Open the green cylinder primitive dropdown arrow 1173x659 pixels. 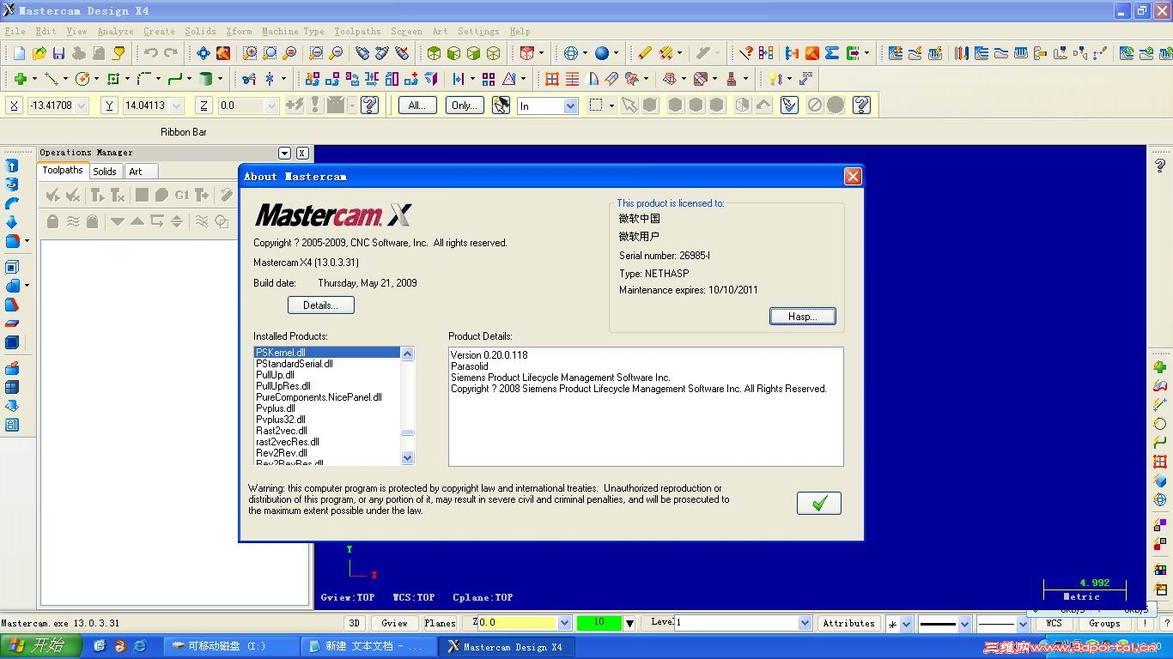[x=220, y=79]
